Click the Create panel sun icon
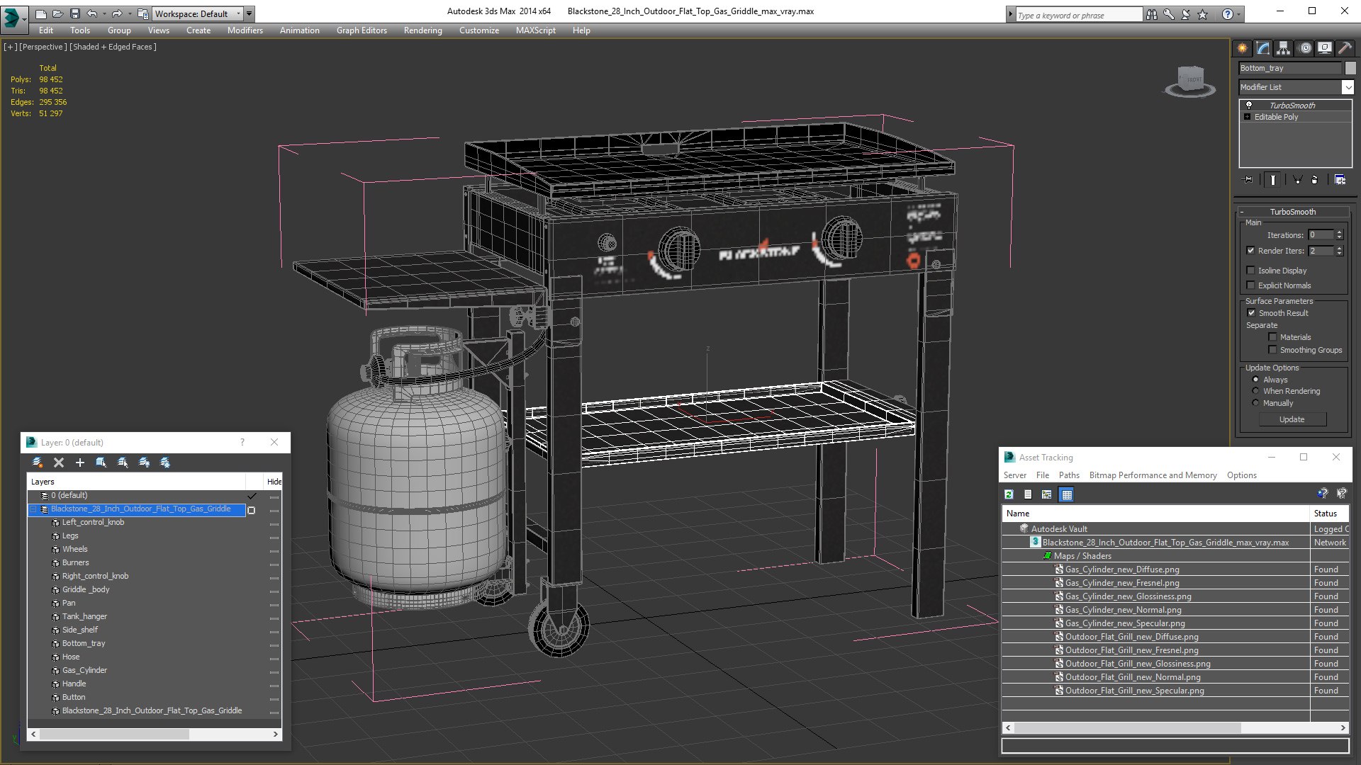This screenshot has width=1361, height=765. click(x=1243, y=48)
